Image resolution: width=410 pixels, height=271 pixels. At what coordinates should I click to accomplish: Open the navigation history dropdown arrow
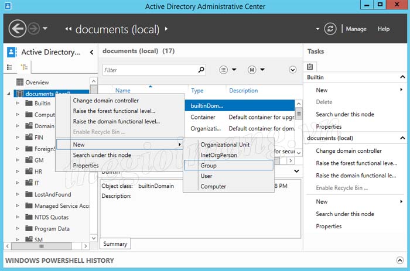45,28
